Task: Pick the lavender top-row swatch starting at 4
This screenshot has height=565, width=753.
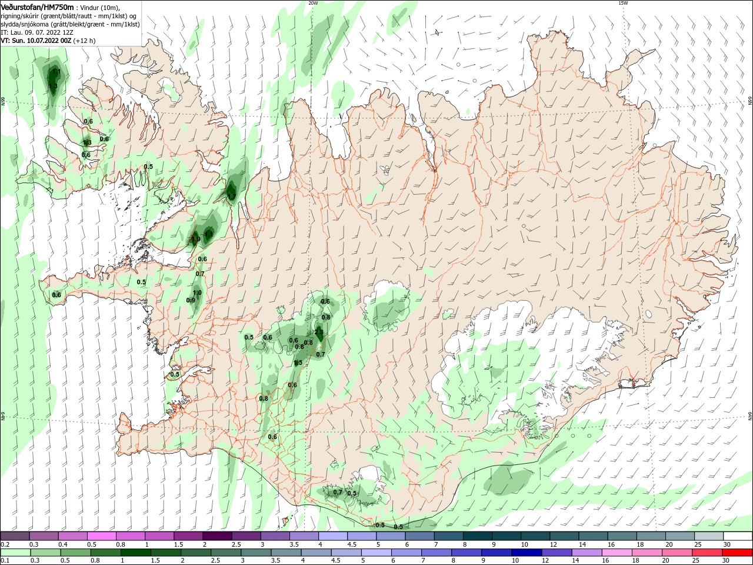Action: point(332,536)
